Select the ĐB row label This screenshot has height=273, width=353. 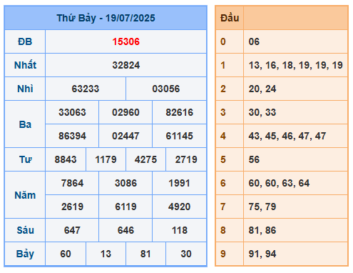click(x=25, y=41)
